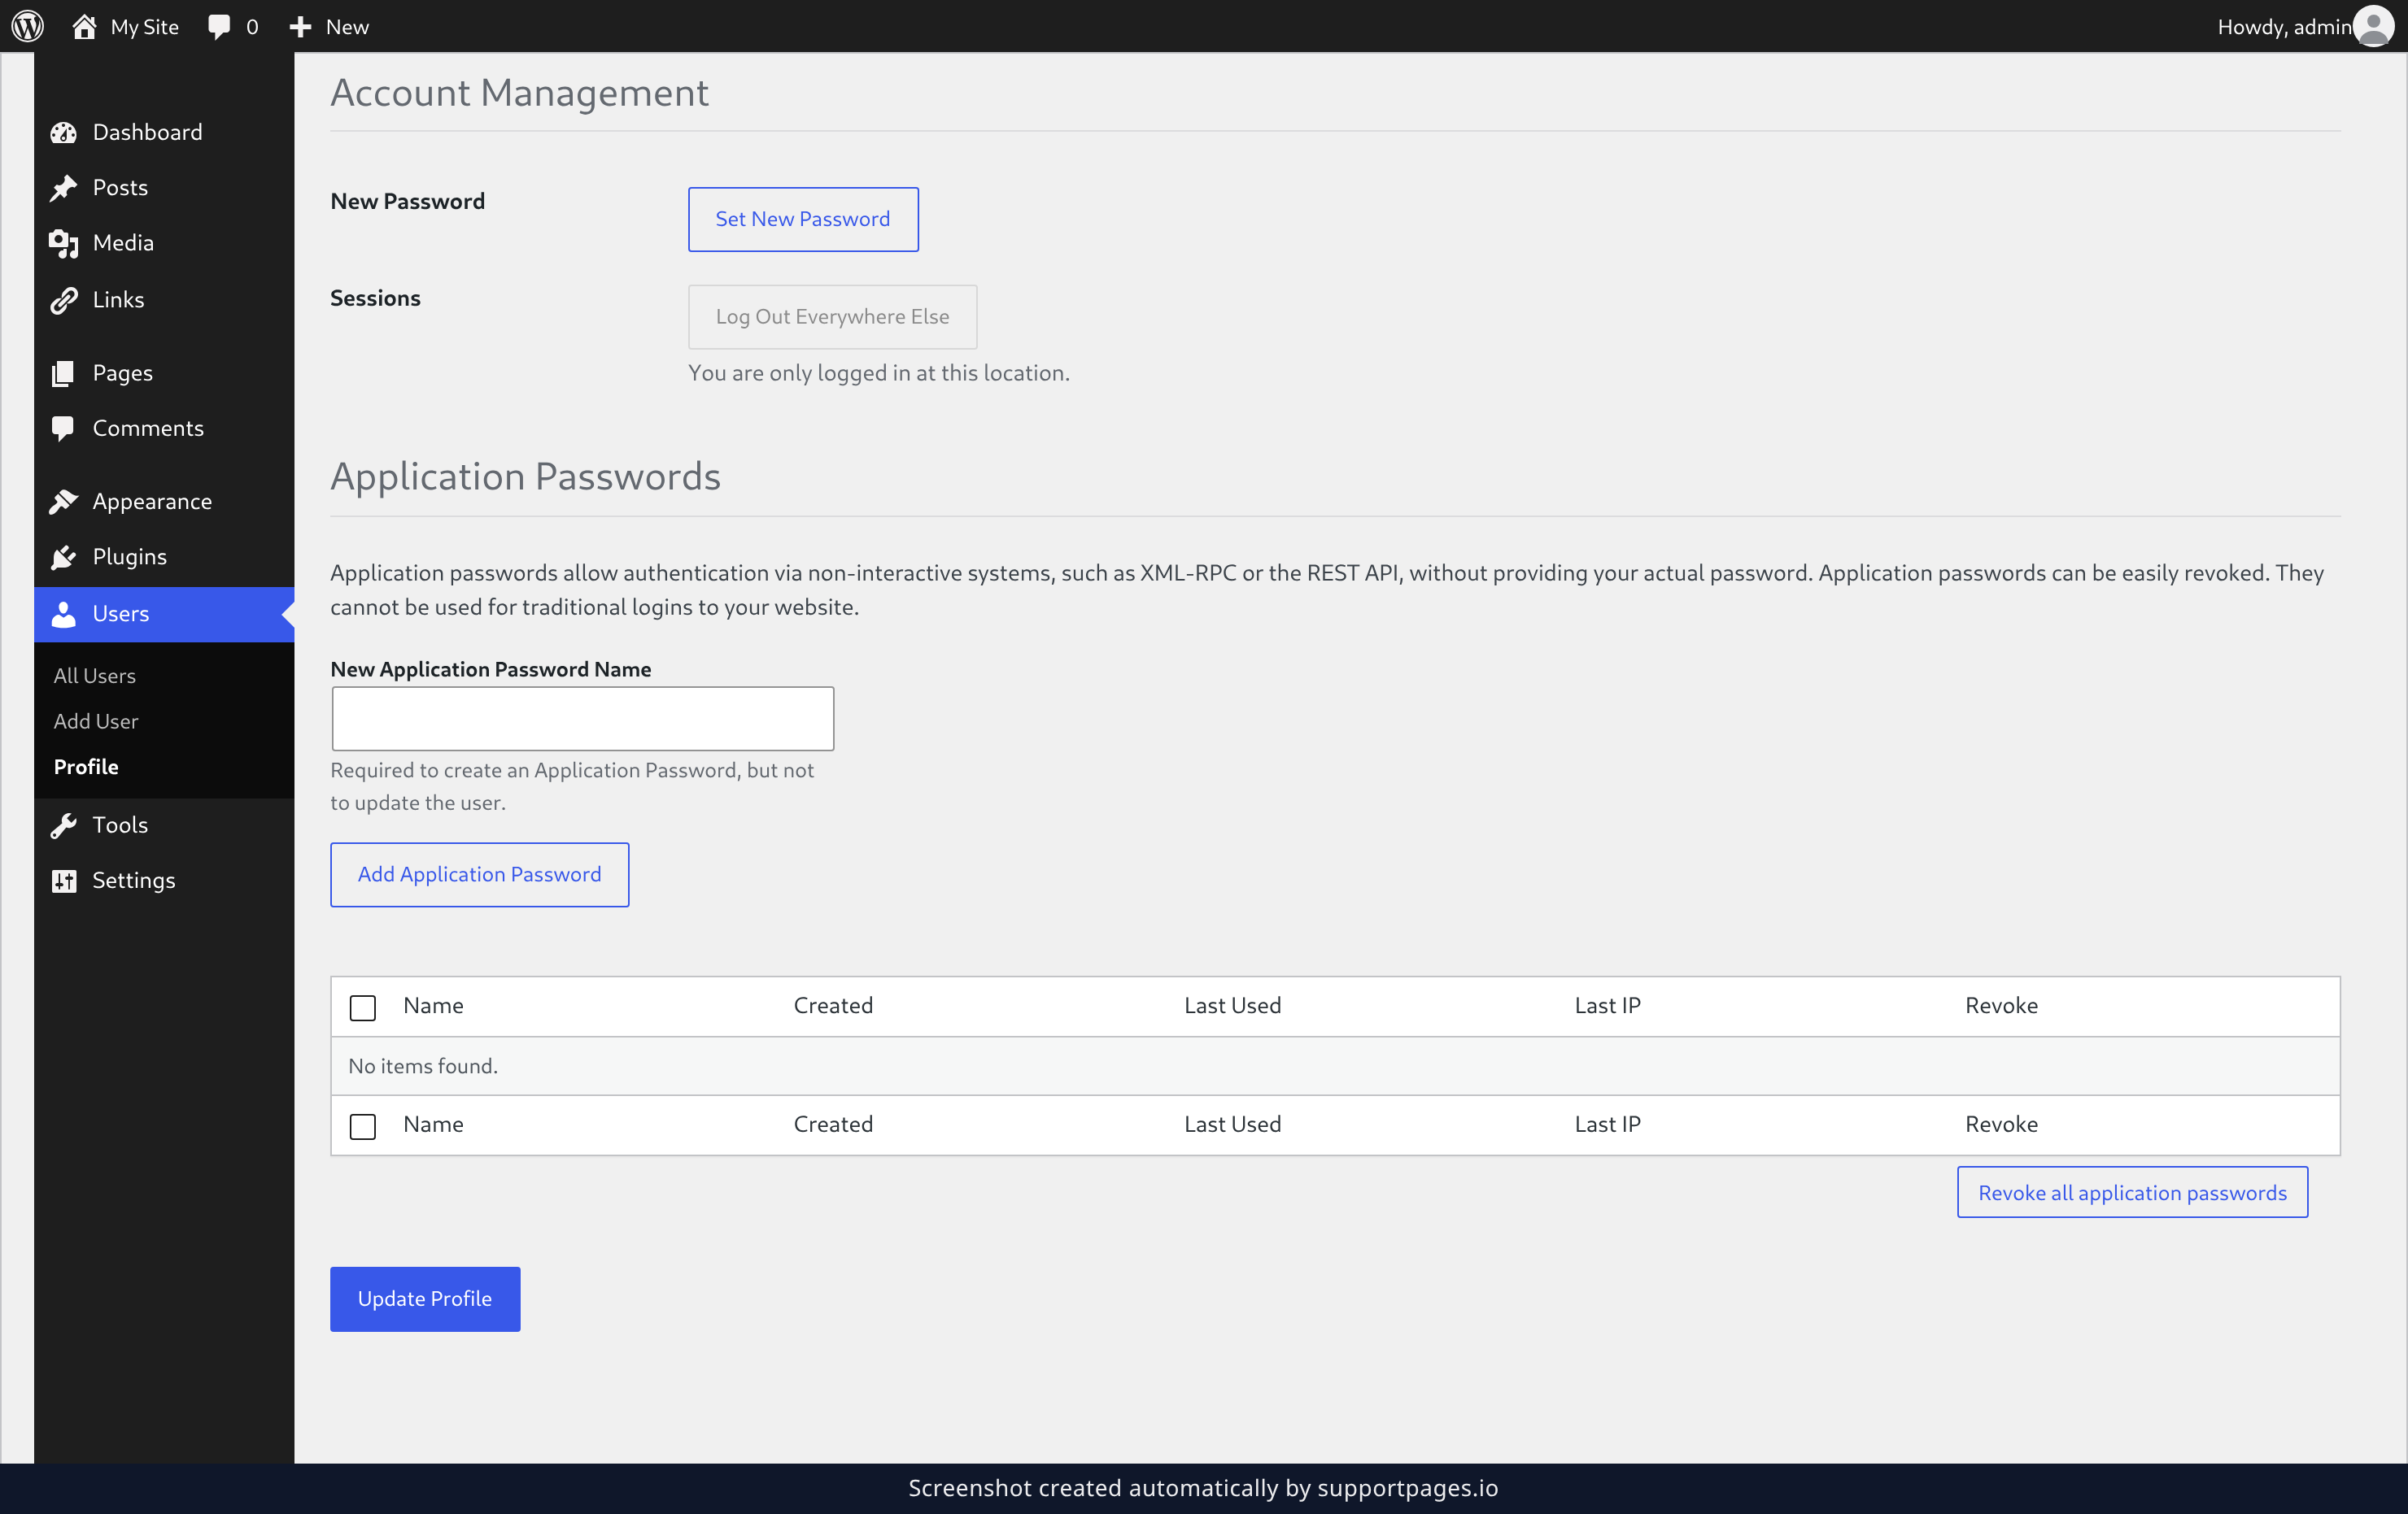Screen dimensions: 2408x1514
Task: Click the Tools wrench icon
Action: coord(64,824)
